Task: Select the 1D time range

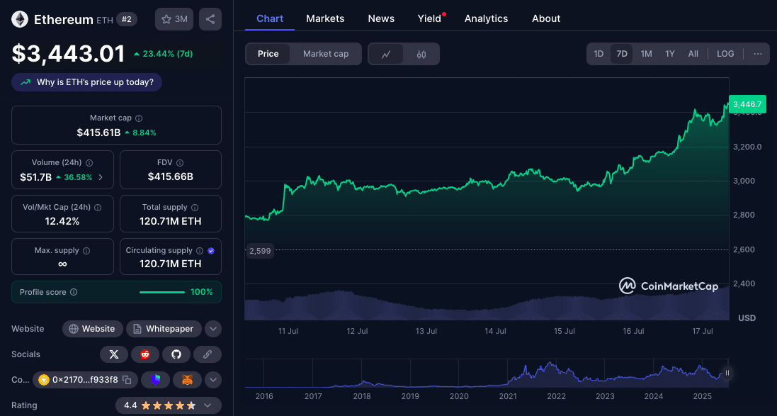Action: [599, 54]
